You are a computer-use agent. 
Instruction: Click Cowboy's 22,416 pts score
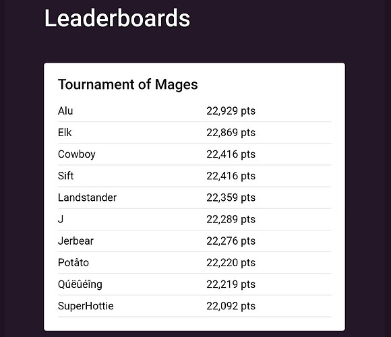pyautogui.click(x=231, y=154)
